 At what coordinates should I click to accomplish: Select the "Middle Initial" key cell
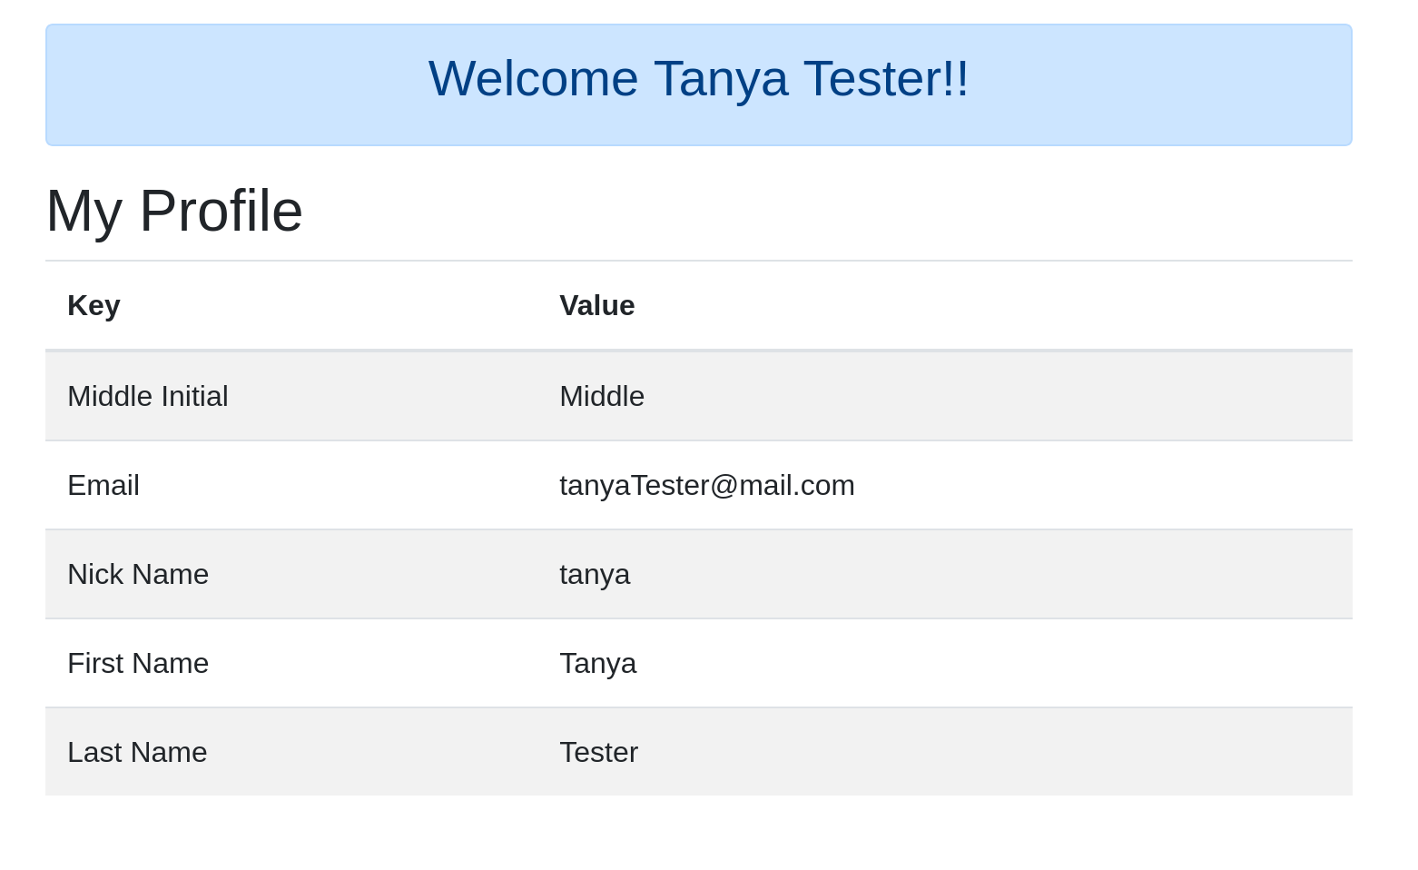[x=147, y=397]
